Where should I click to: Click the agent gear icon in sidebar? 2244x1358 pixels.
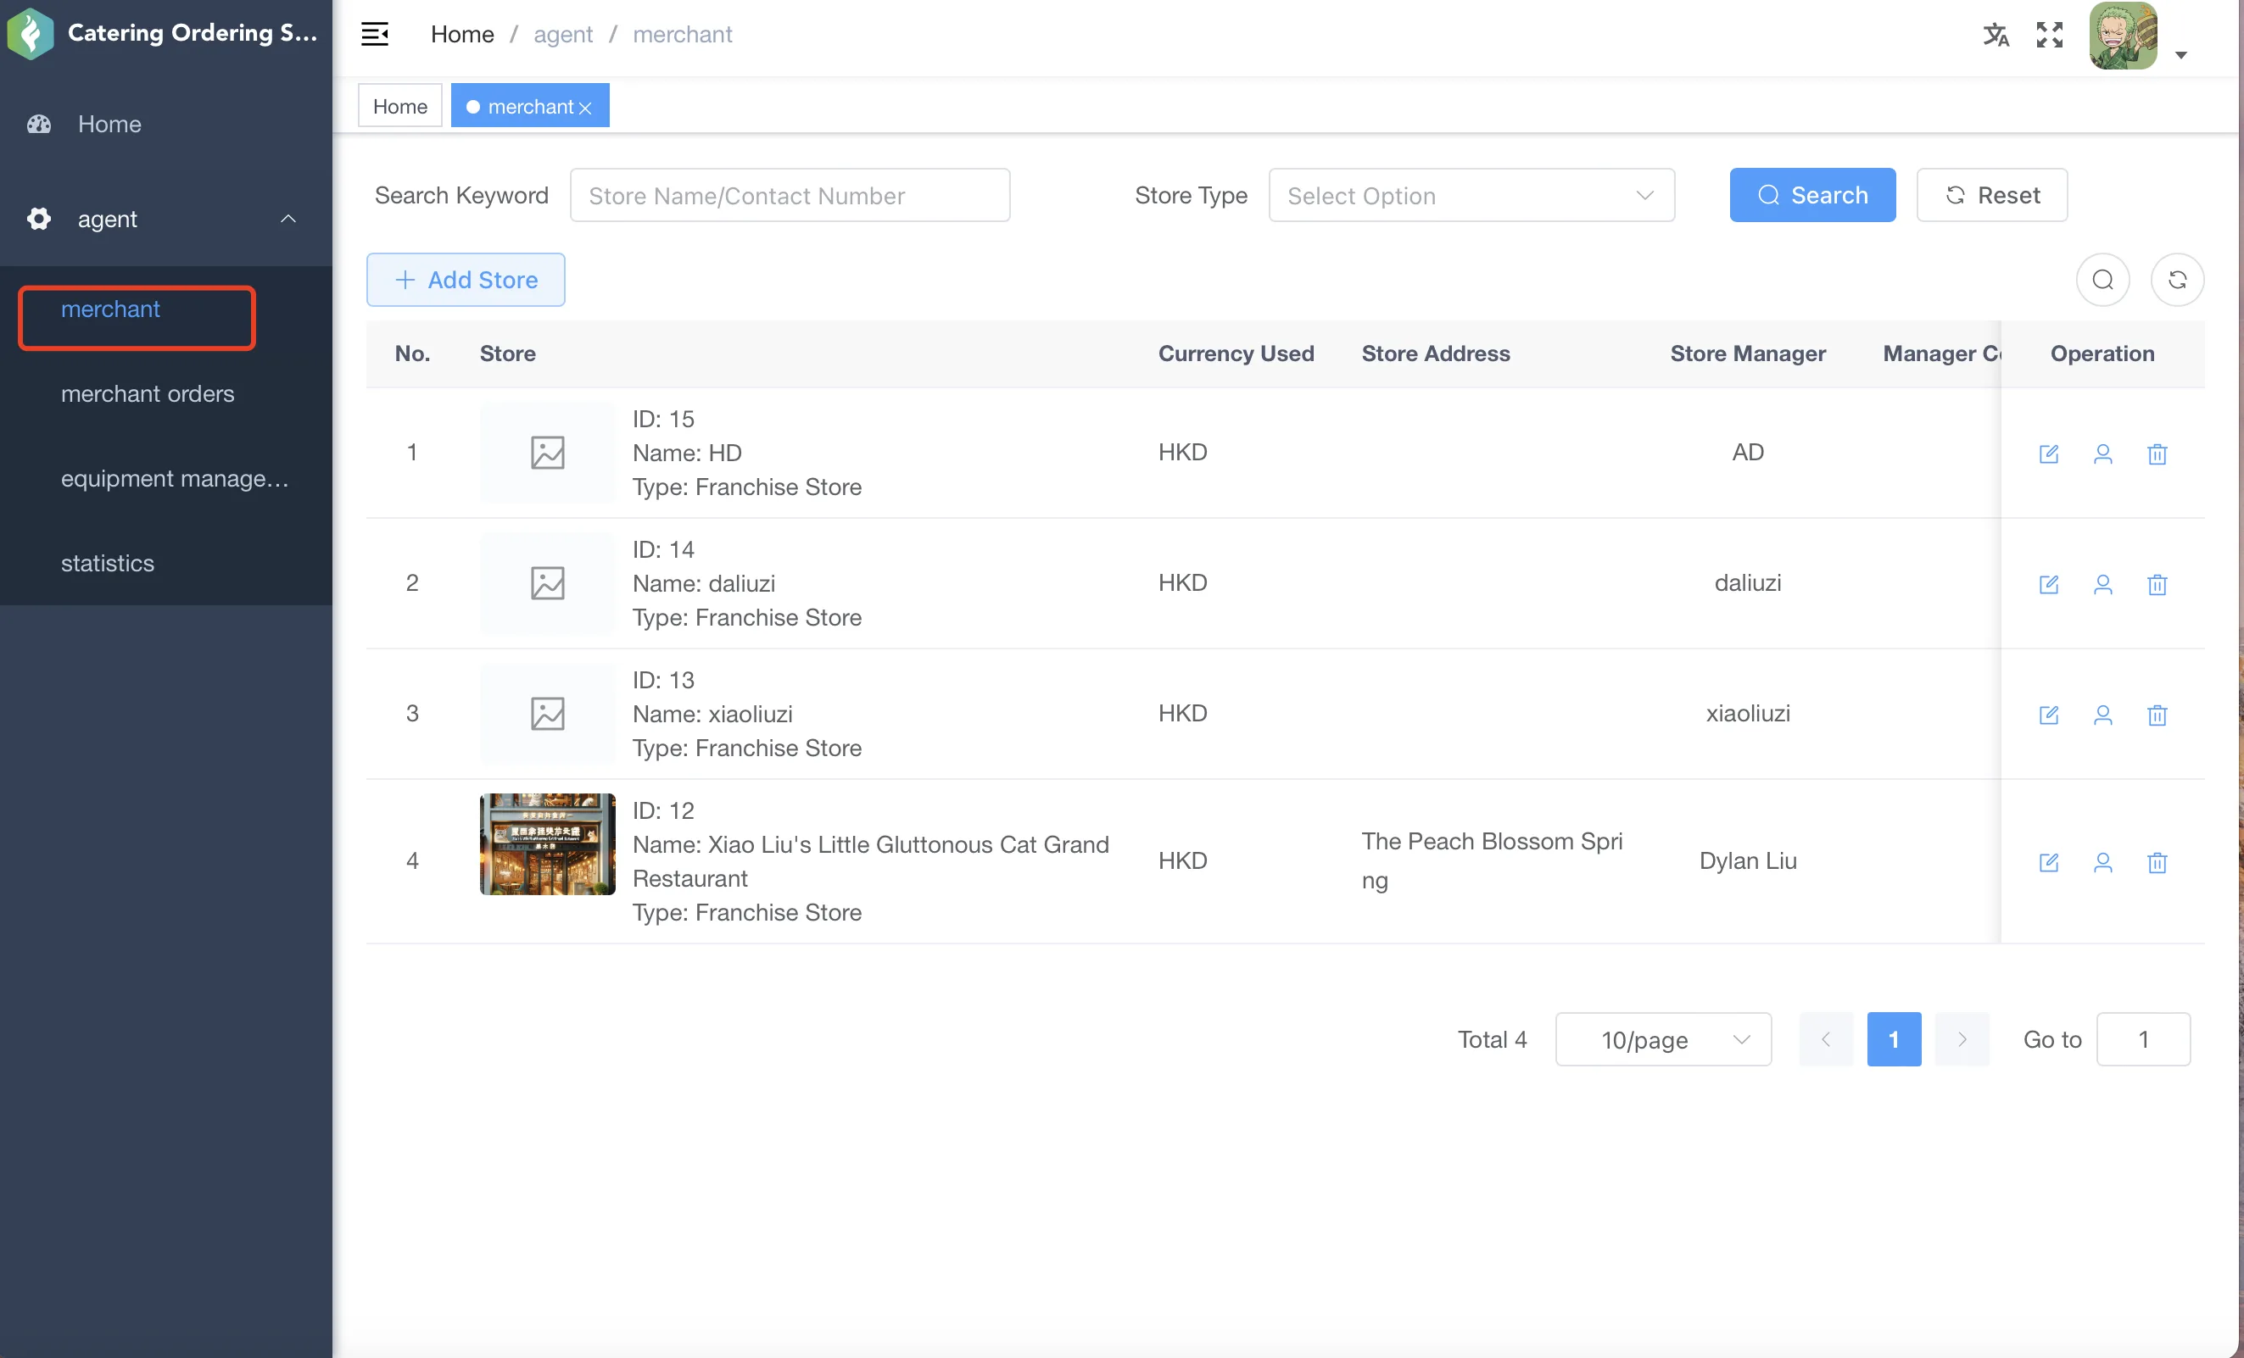[39, 219]
